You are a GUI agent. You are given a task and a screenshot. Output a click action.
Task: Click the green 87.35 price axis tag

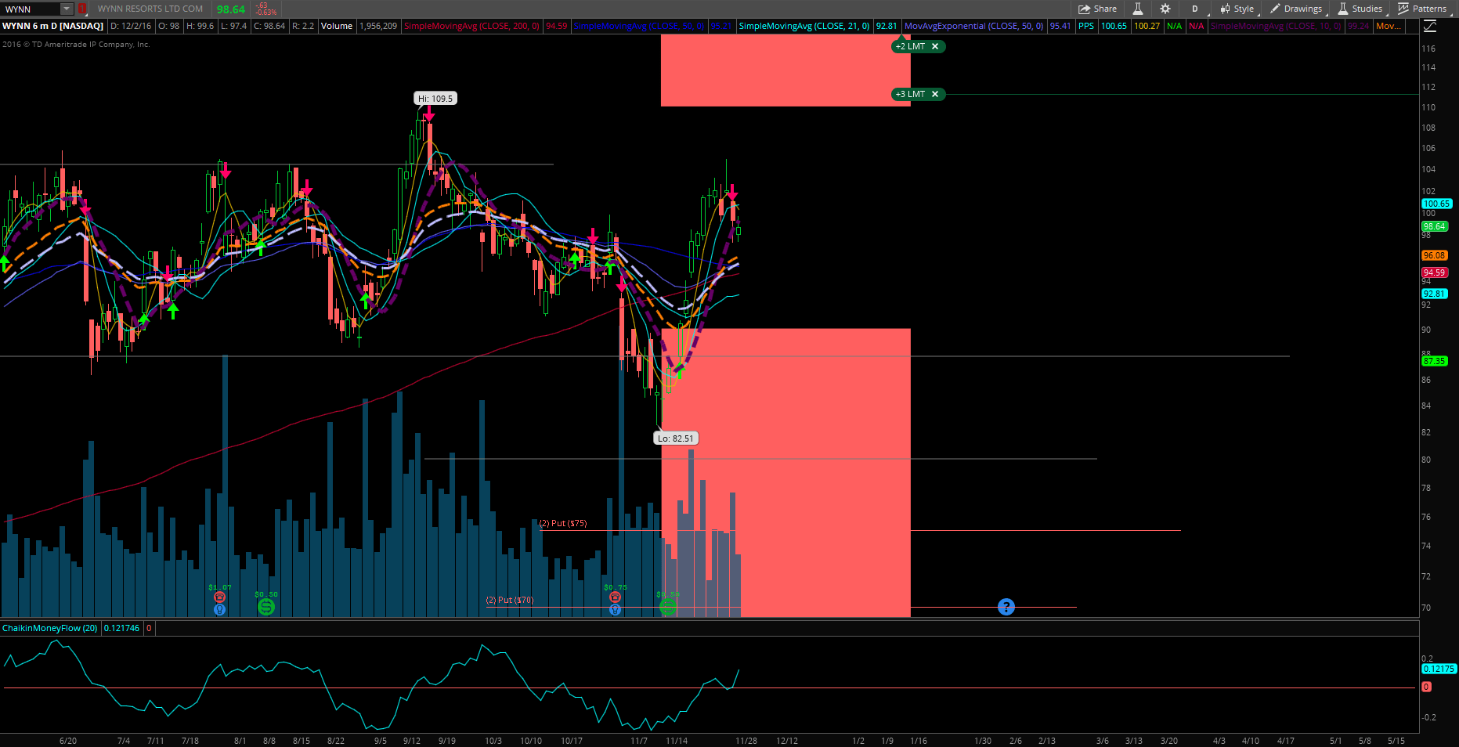(x=1435, y=361)
